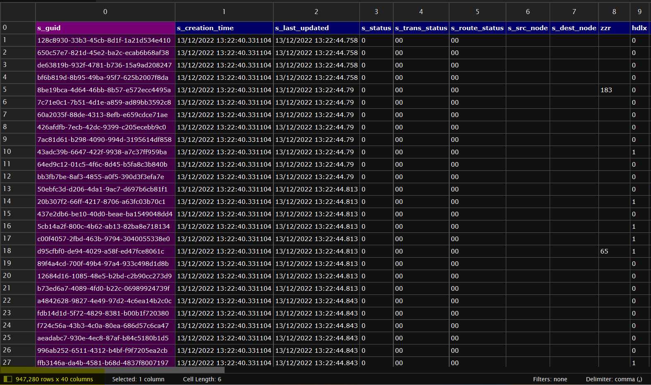Click the '947,280 rows x 40 columns' status entry
Screen dimensions: 651x385
[x=54, y=379]
